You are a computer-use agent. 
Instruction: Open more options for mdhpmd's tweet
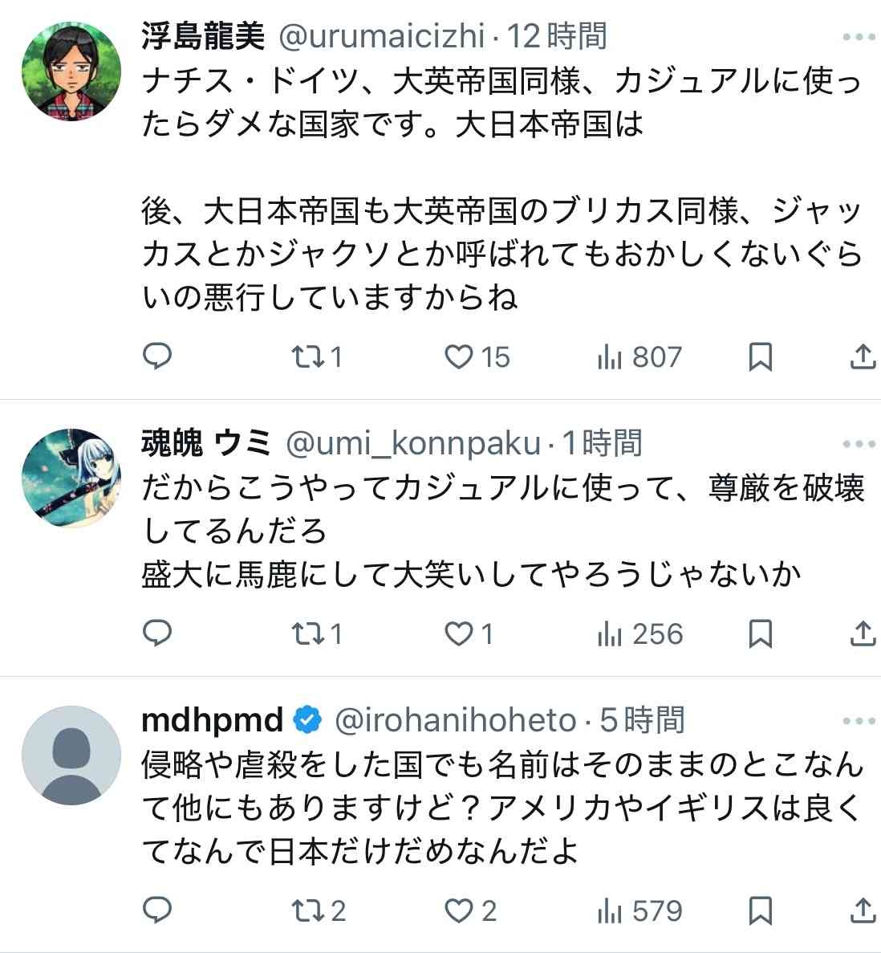pyautogui.click(x=859, y=721)
